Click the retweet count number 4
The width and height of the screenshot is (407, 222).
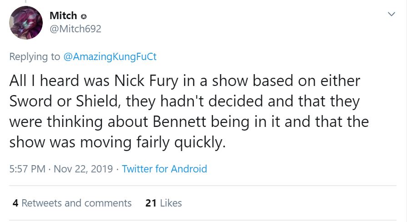click(15, 203)
